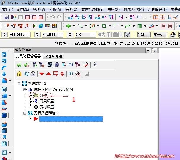Open the 机床类型(M) menu
Image resolution: width=180 pixels, height=160 pixels.
[x=133, y=9]
